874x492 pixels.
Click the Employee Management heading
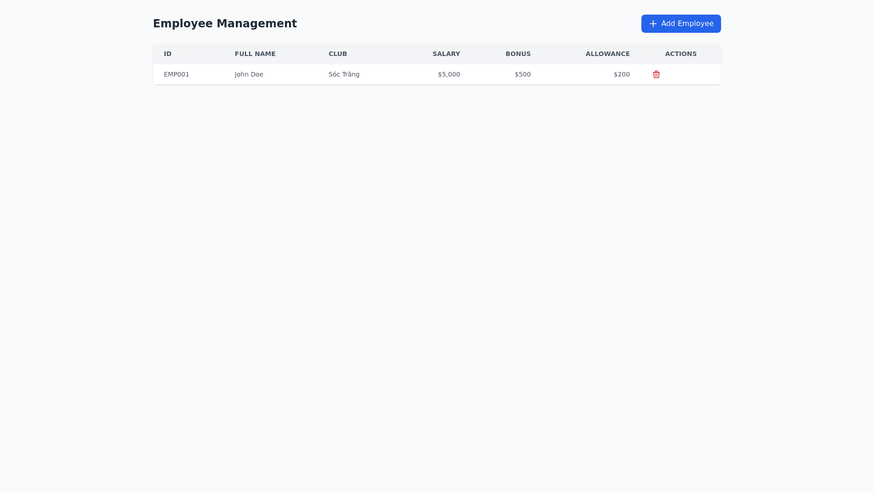click(x=225, y=24)
